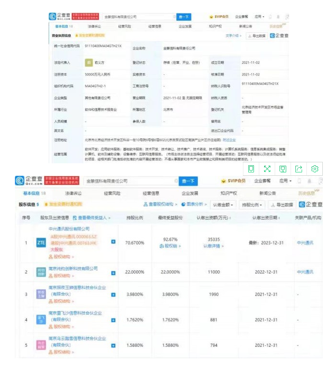330x365 pixels.
Task: Open 经营信息 tab on the 营业执照信息 page
Action: tap(155, 26)
